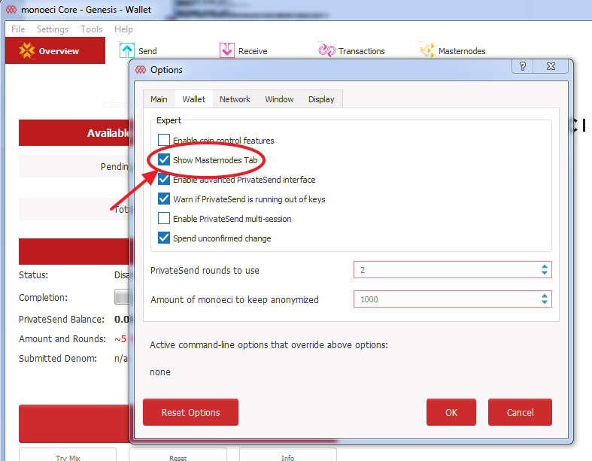The image size is (592, 461).
Task: Click the Expert group label
Action: pos(168,120)
